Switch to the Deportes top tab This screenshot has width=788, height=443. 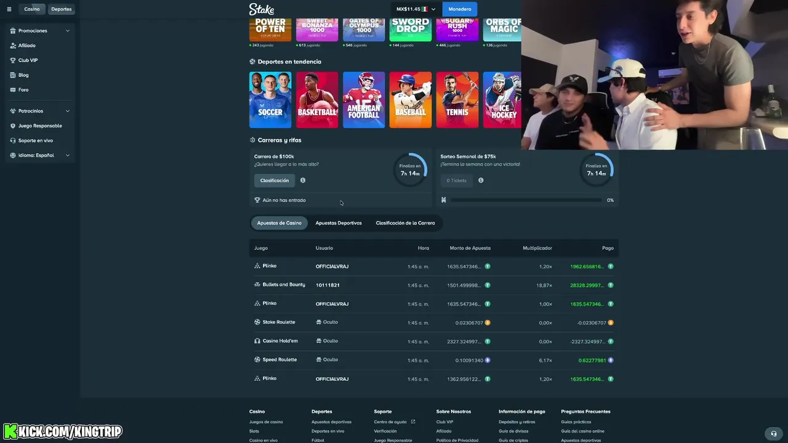(x=62, y=9)
